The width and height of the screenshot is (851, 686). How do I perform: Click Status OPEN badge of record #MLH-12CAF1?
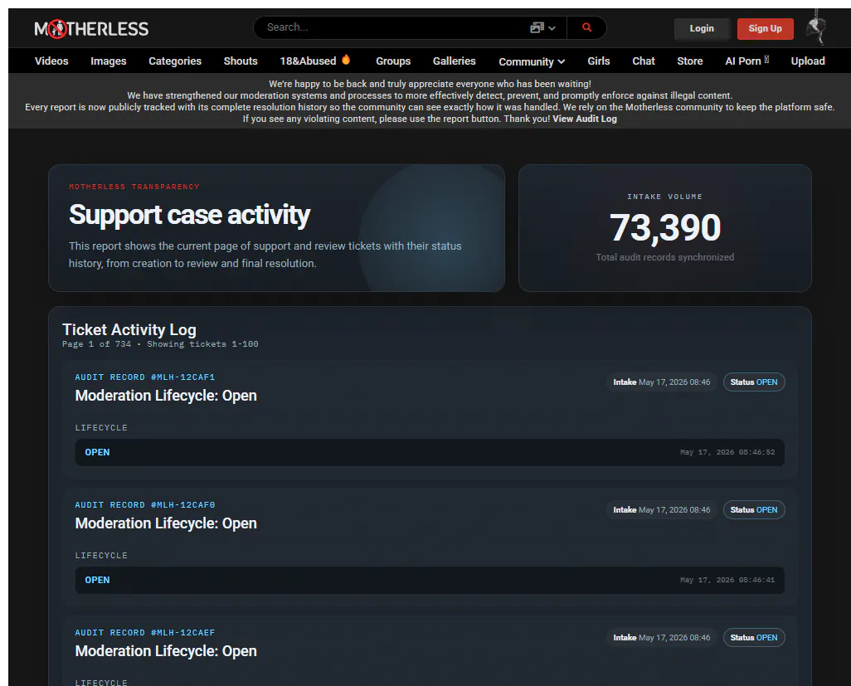(754, 382)
